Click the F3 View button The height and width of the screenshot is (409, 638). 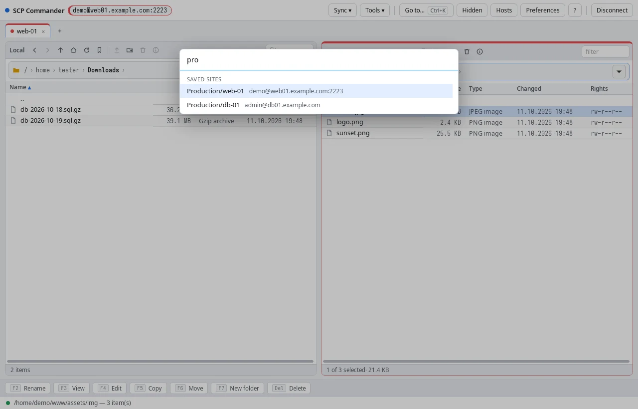72,388
